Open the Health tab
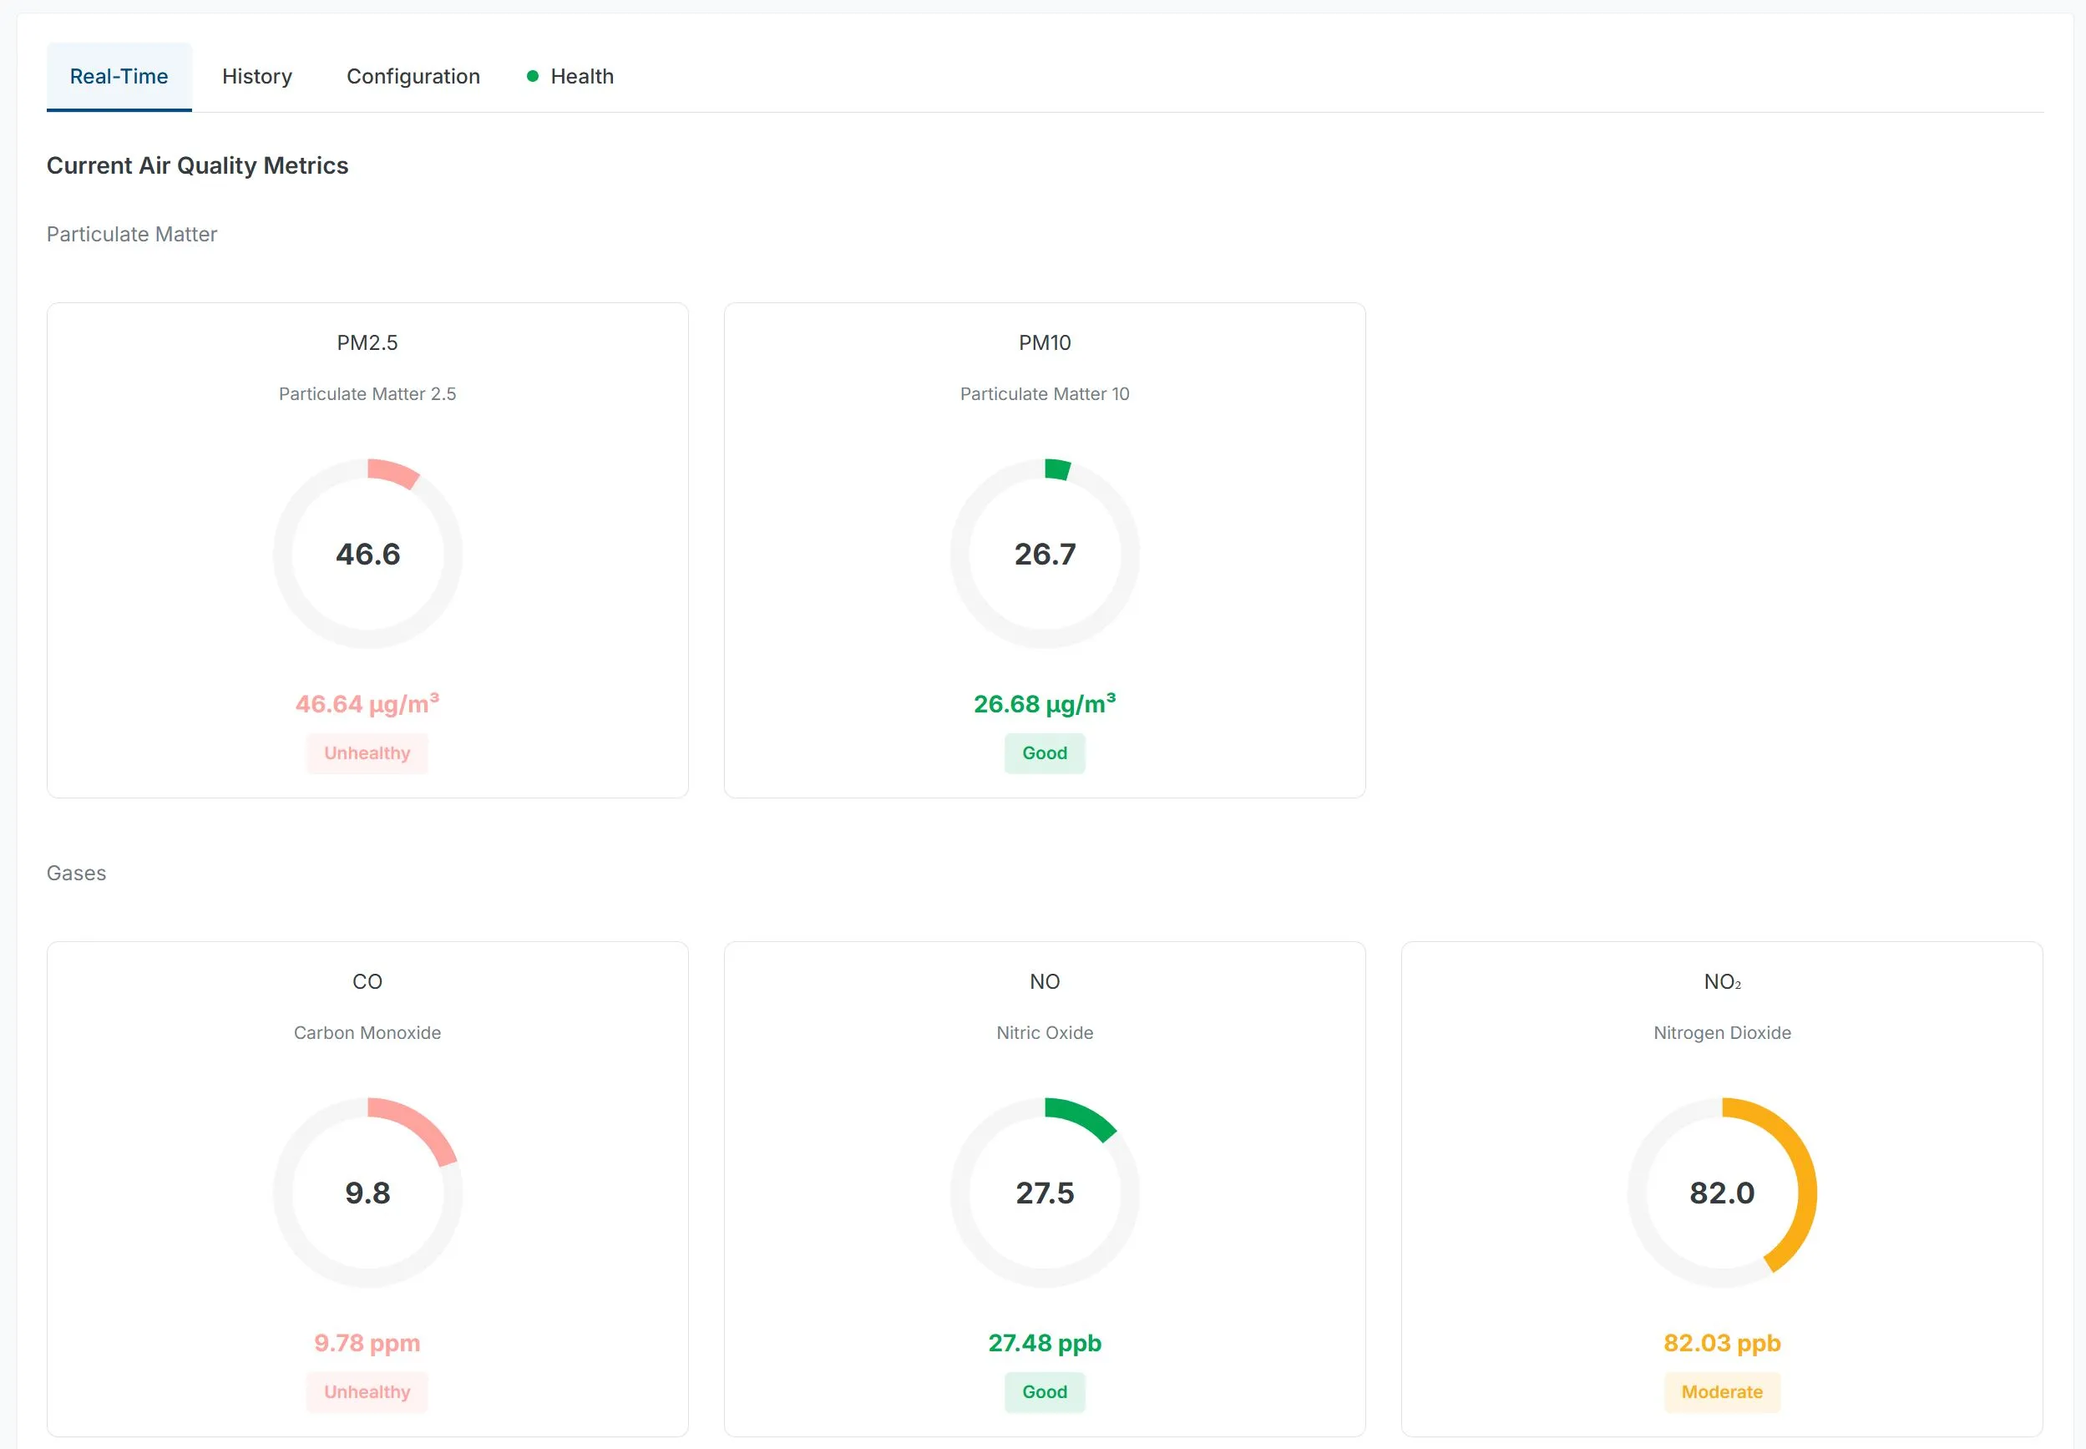Image resolution: width=2086 pixels, height=1449 pixels. (x=581, y=76)
